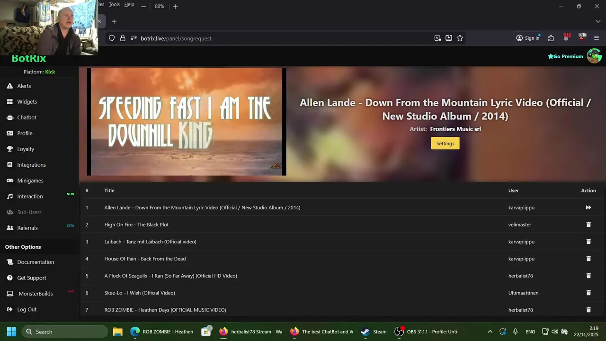Open Windows Start menu
The width and height of the screenshot is (606, 341).
coord(11,332)
